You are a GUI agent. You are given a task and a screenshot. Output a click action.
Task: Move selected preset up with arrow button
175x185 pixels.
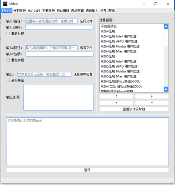pyautogui.click(x=116, y=96)
